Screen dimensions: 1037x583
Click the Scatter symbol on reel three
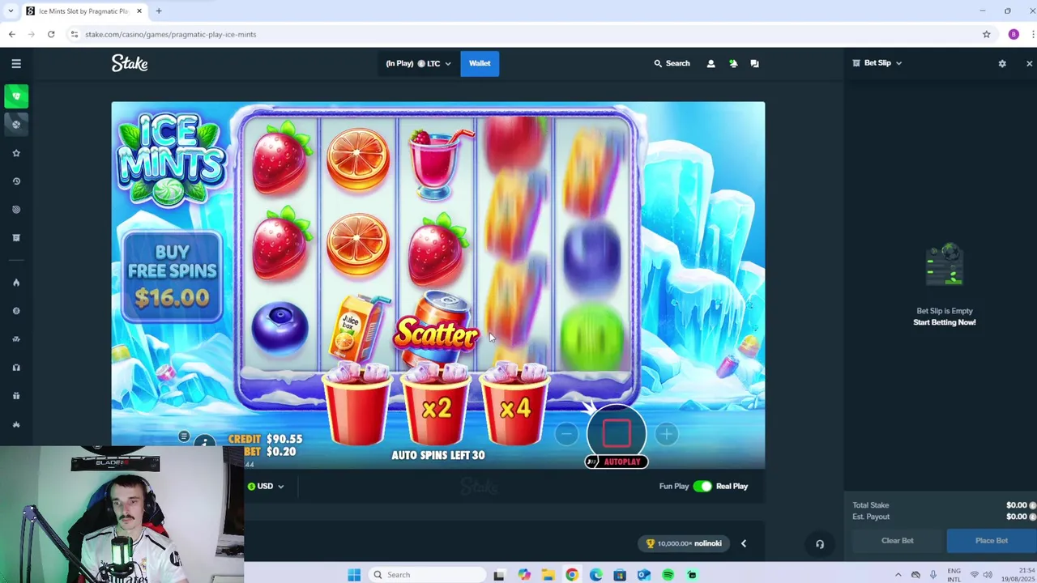pyautogui.click(x=437, y=331)
